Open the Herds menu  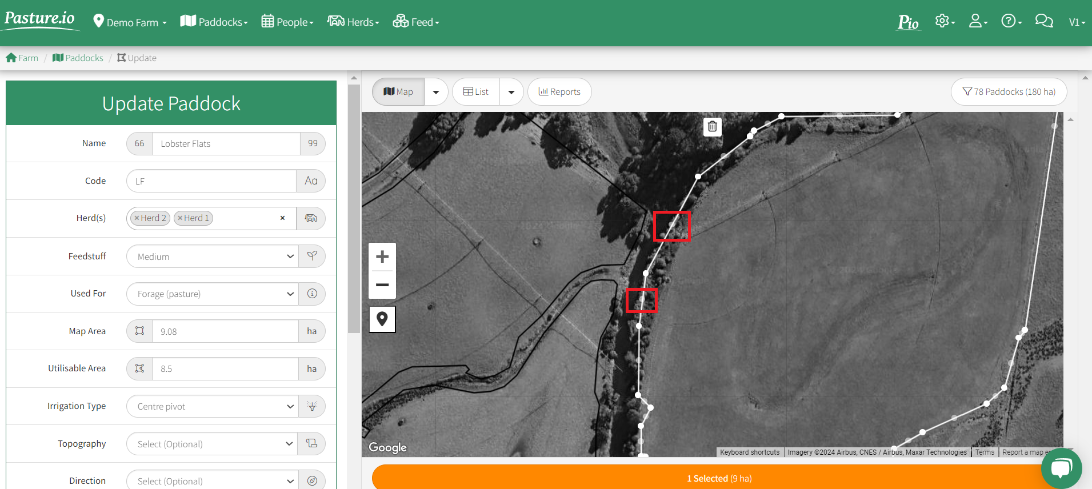(x=353, y=22)
